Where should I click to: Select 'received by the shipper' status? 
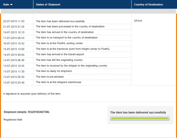click(71, 65)
